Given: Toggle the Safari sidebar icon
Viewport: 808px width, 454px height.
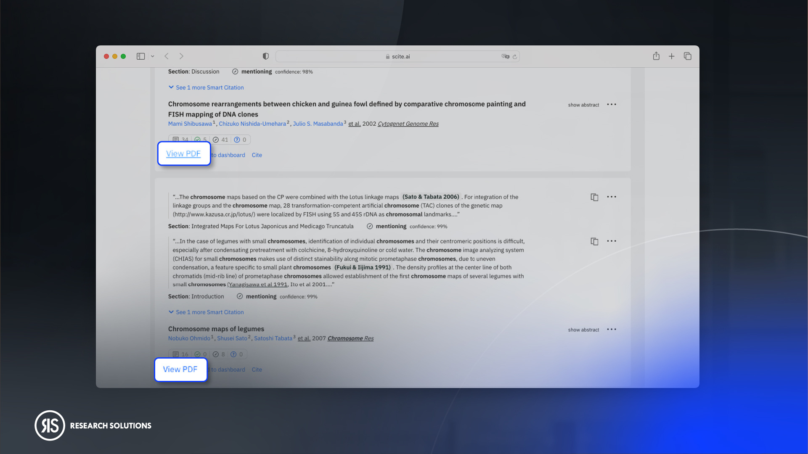Looking at the screenshot, I should 140,56.
